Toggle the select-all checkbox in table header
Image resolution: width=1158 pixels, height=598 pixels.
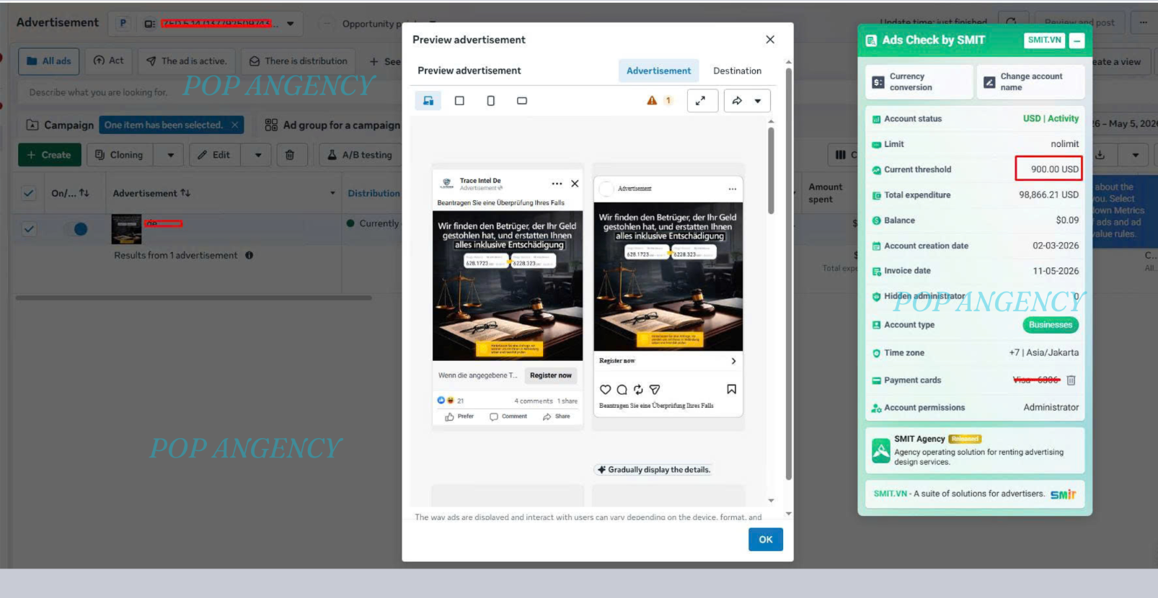[29, 193]
